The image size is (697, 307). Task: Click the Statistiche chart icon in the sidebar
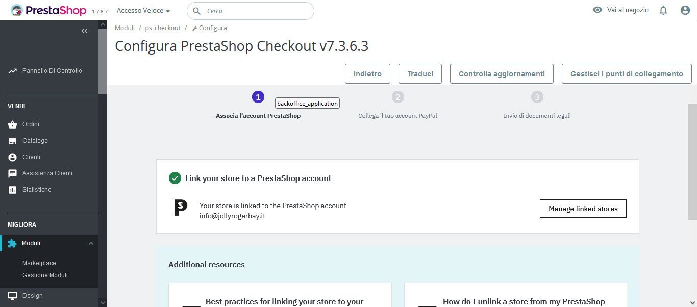pyautogui.click(x=13, y=190)
